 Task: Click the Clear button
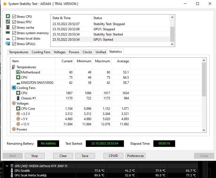point(63,156)
